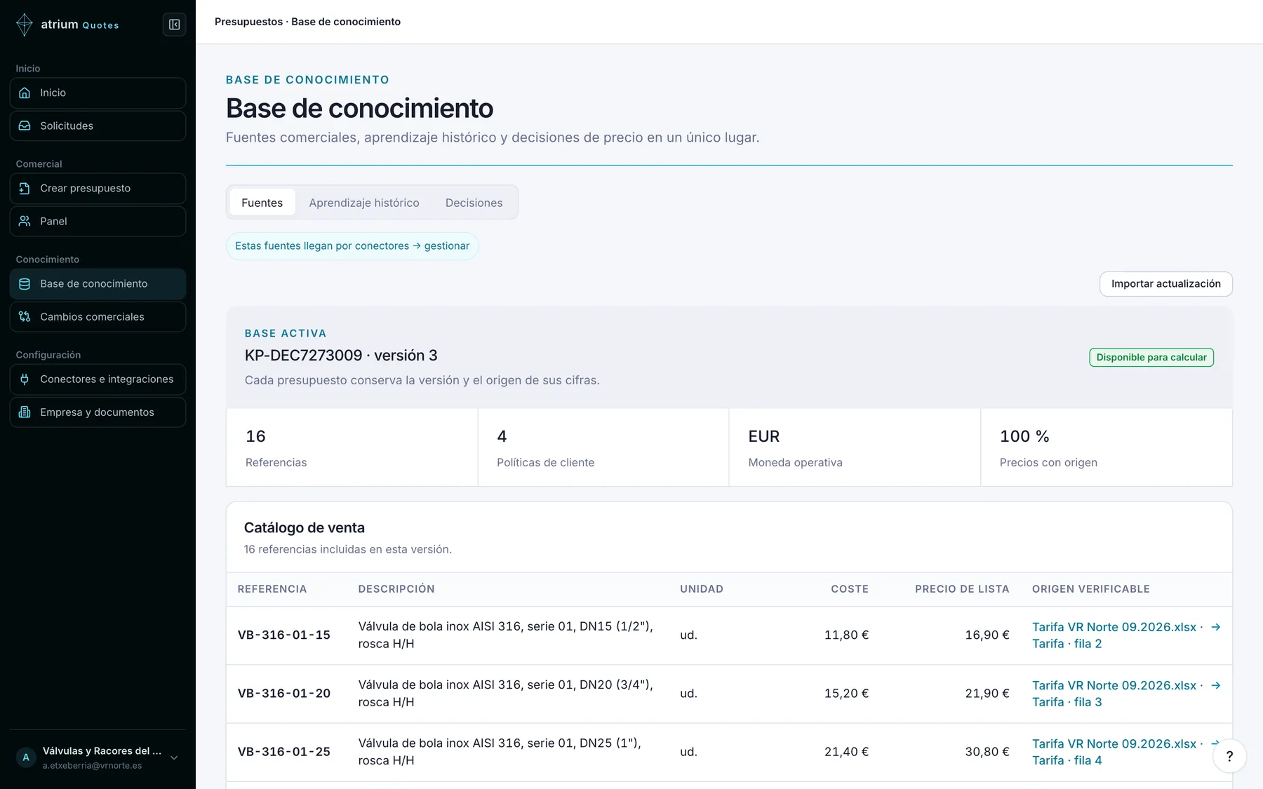
Task: Follow the conectores gestionar link
Action: pos(352,246)
